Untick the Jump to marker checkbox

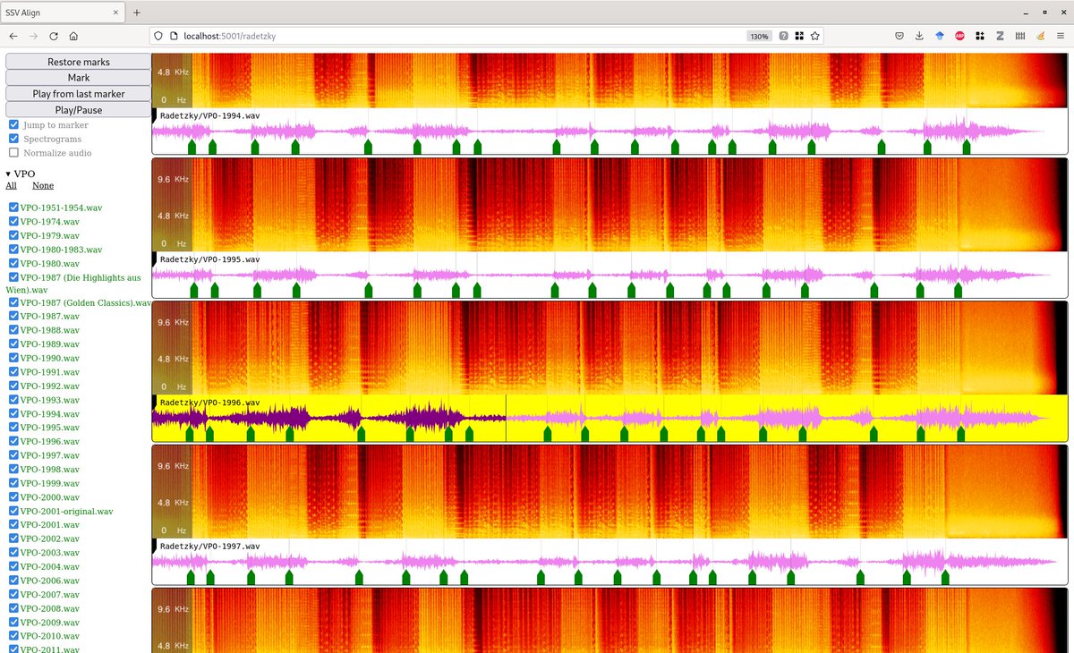13,125
